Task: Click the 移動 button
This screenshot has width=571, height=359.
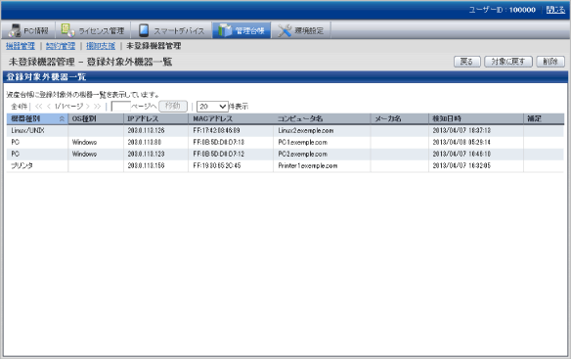Action: [x=173, y=106]
